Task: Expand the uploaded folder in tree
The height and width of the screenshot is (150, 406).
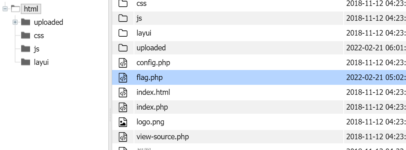Action: (15, 22)
